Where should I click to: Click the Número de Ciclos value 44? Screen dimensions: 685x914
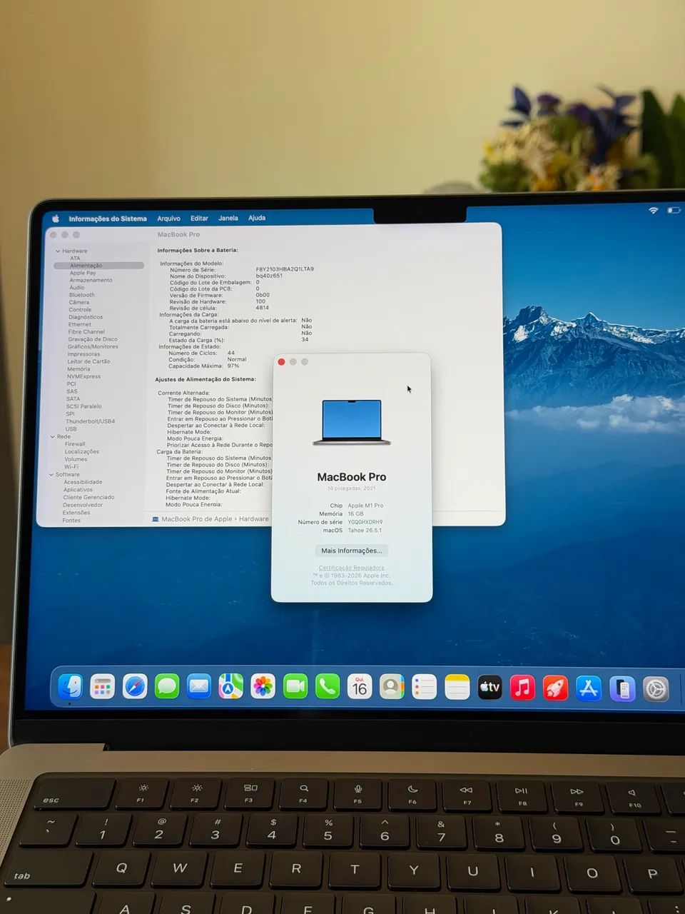click(231, 353)
